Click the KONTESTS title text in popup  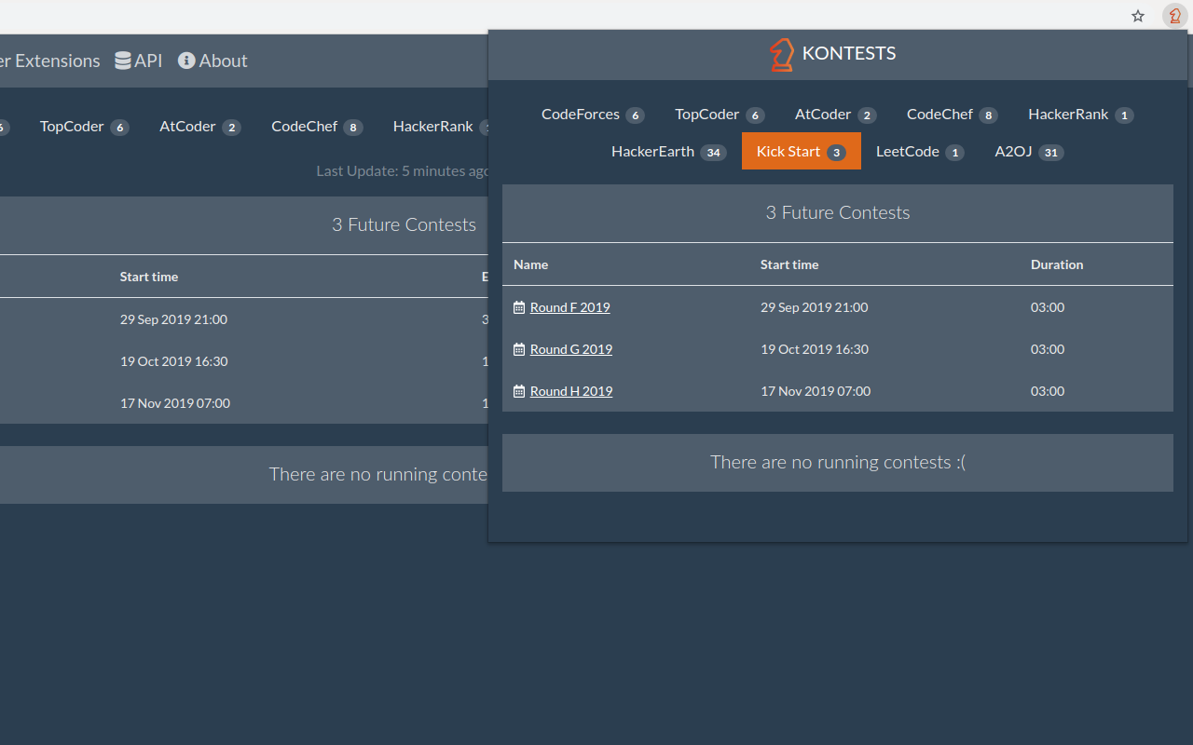click(849, 53)
